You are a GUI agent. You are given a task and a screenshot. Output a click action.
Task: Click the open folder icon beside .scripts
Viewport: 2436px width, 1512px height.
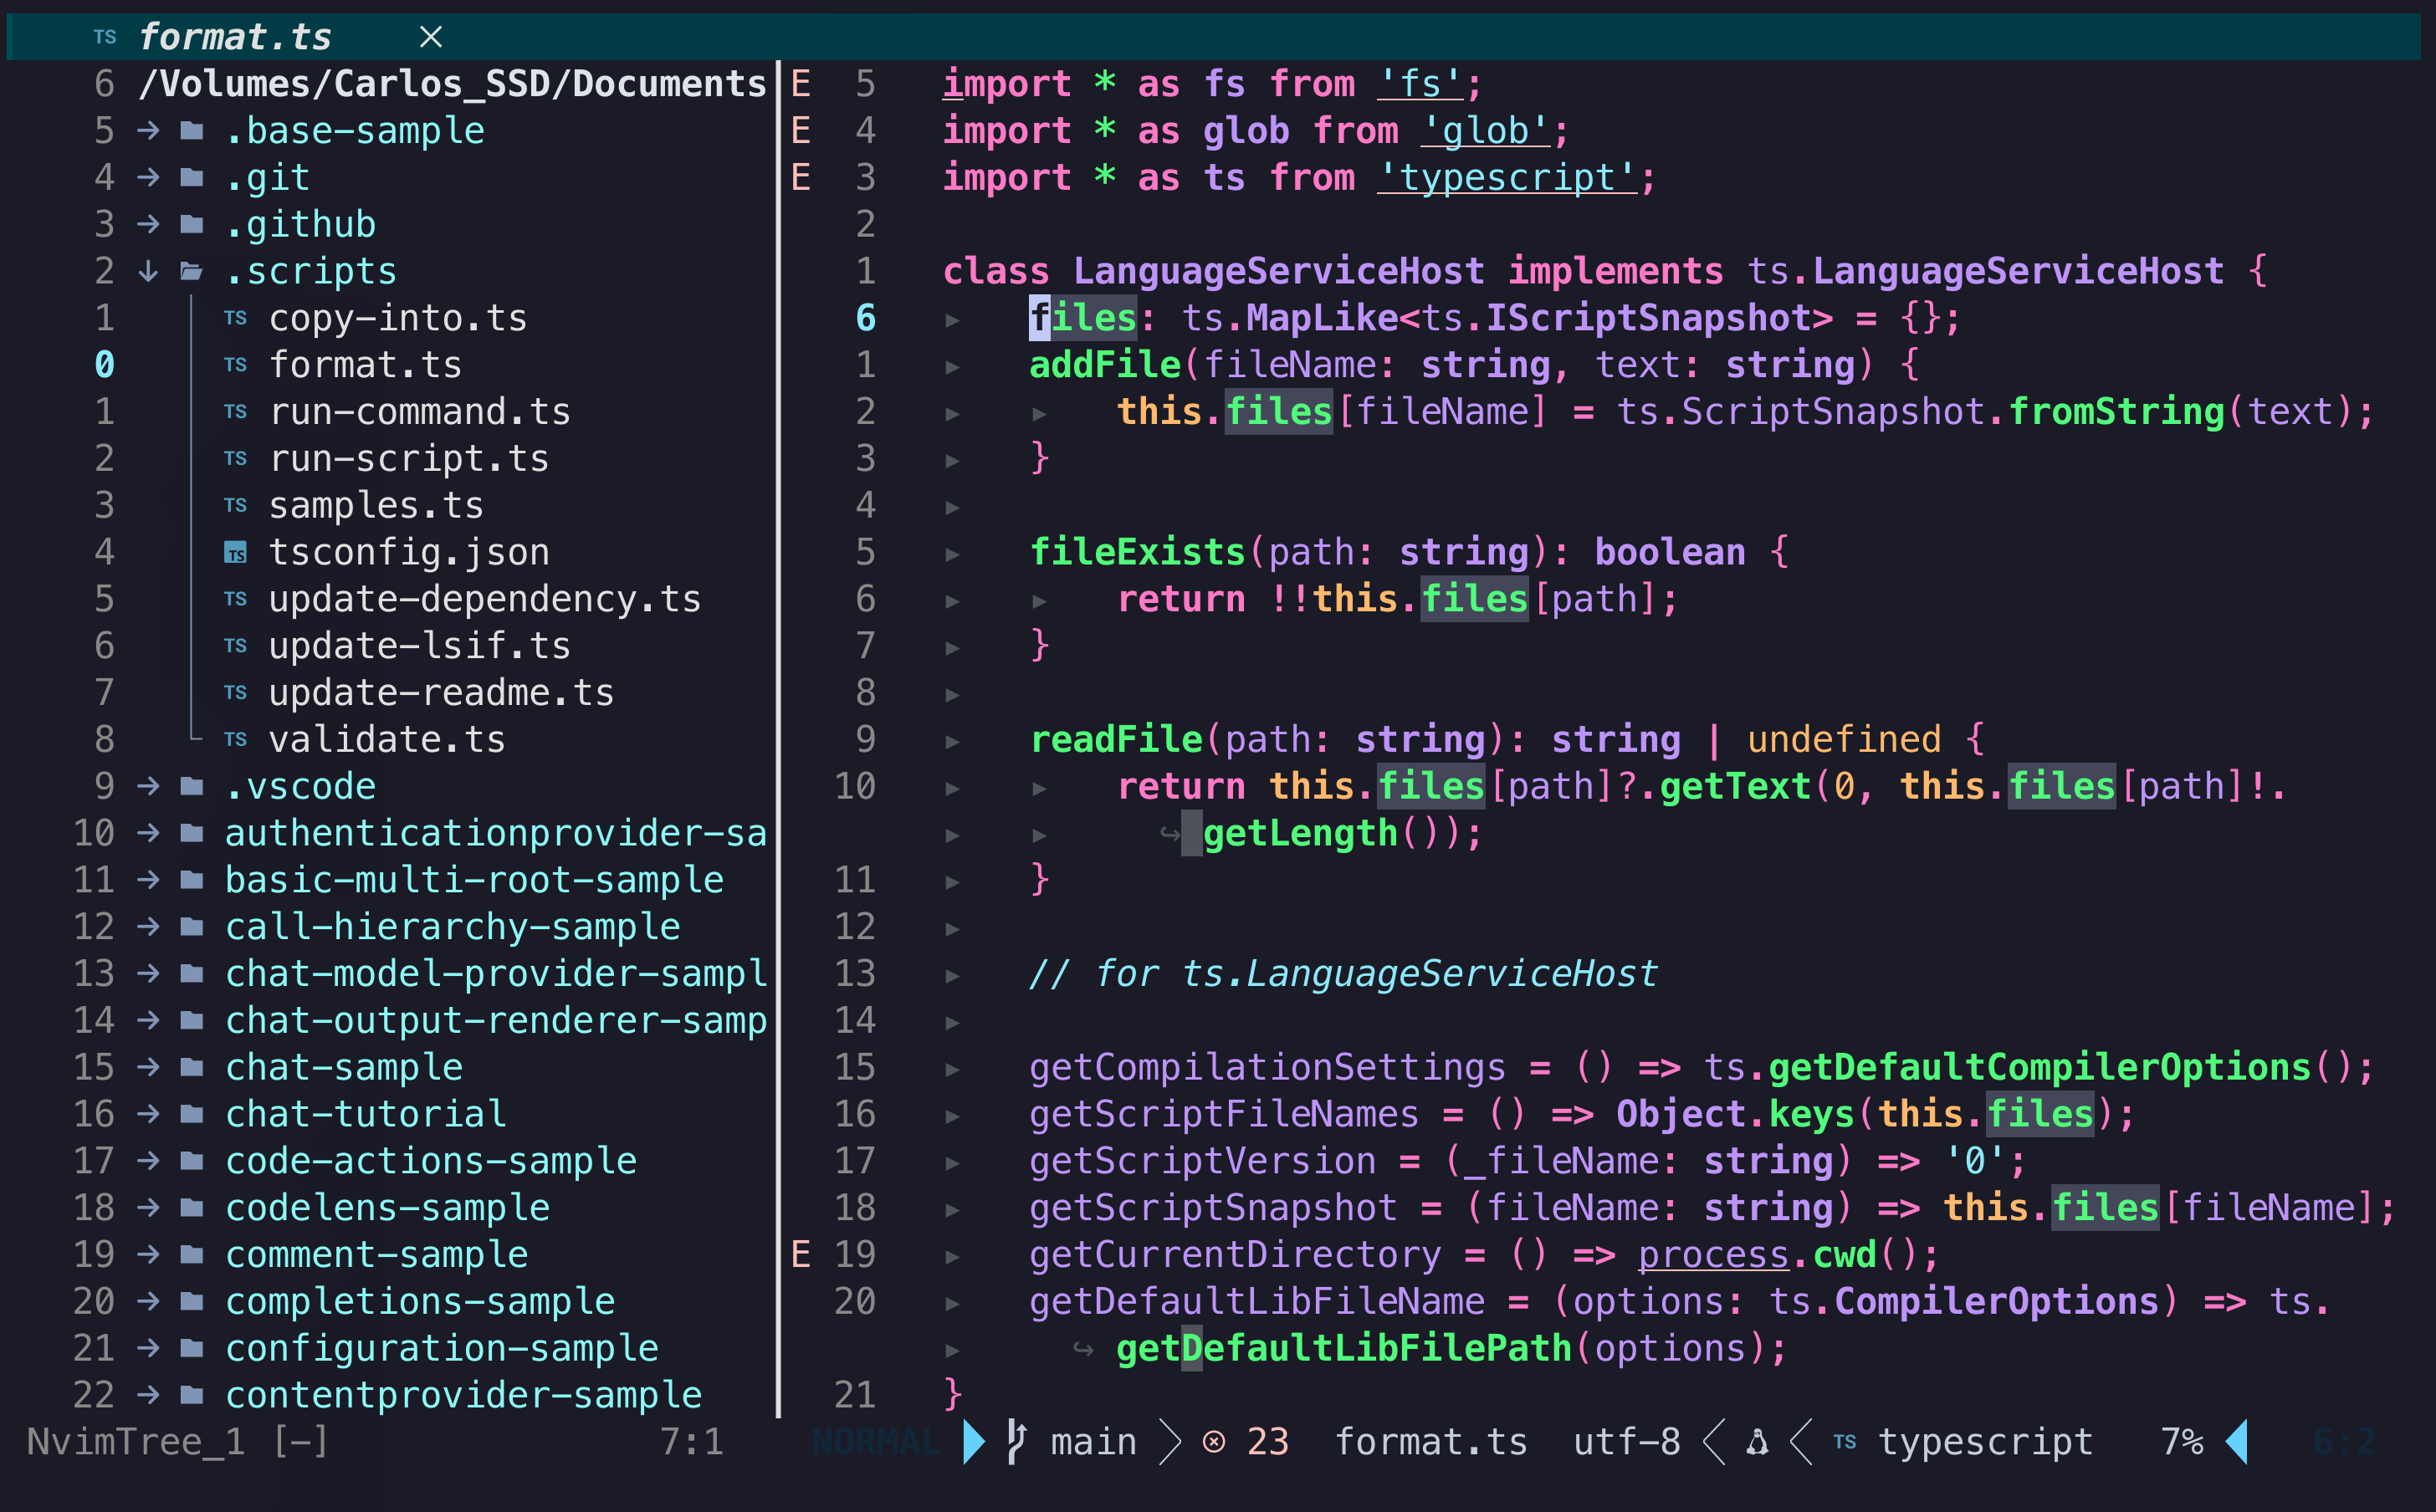pyautogui.click(x=191, y=270)
